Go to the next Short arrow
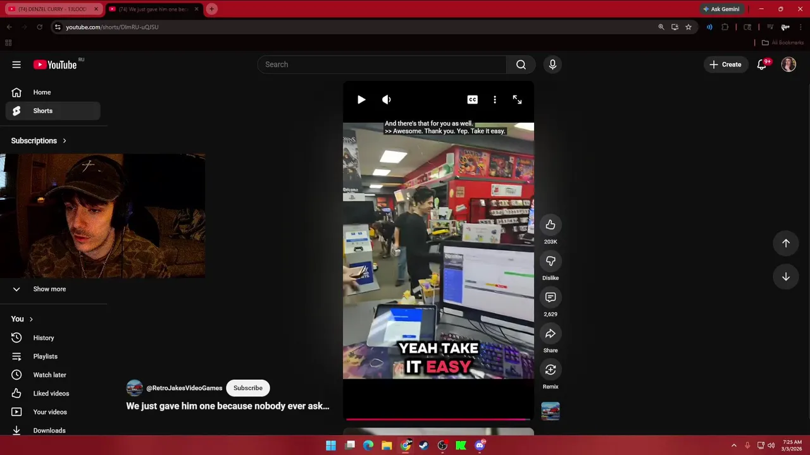This screenshot has height=455, width=810. [786, 277]
